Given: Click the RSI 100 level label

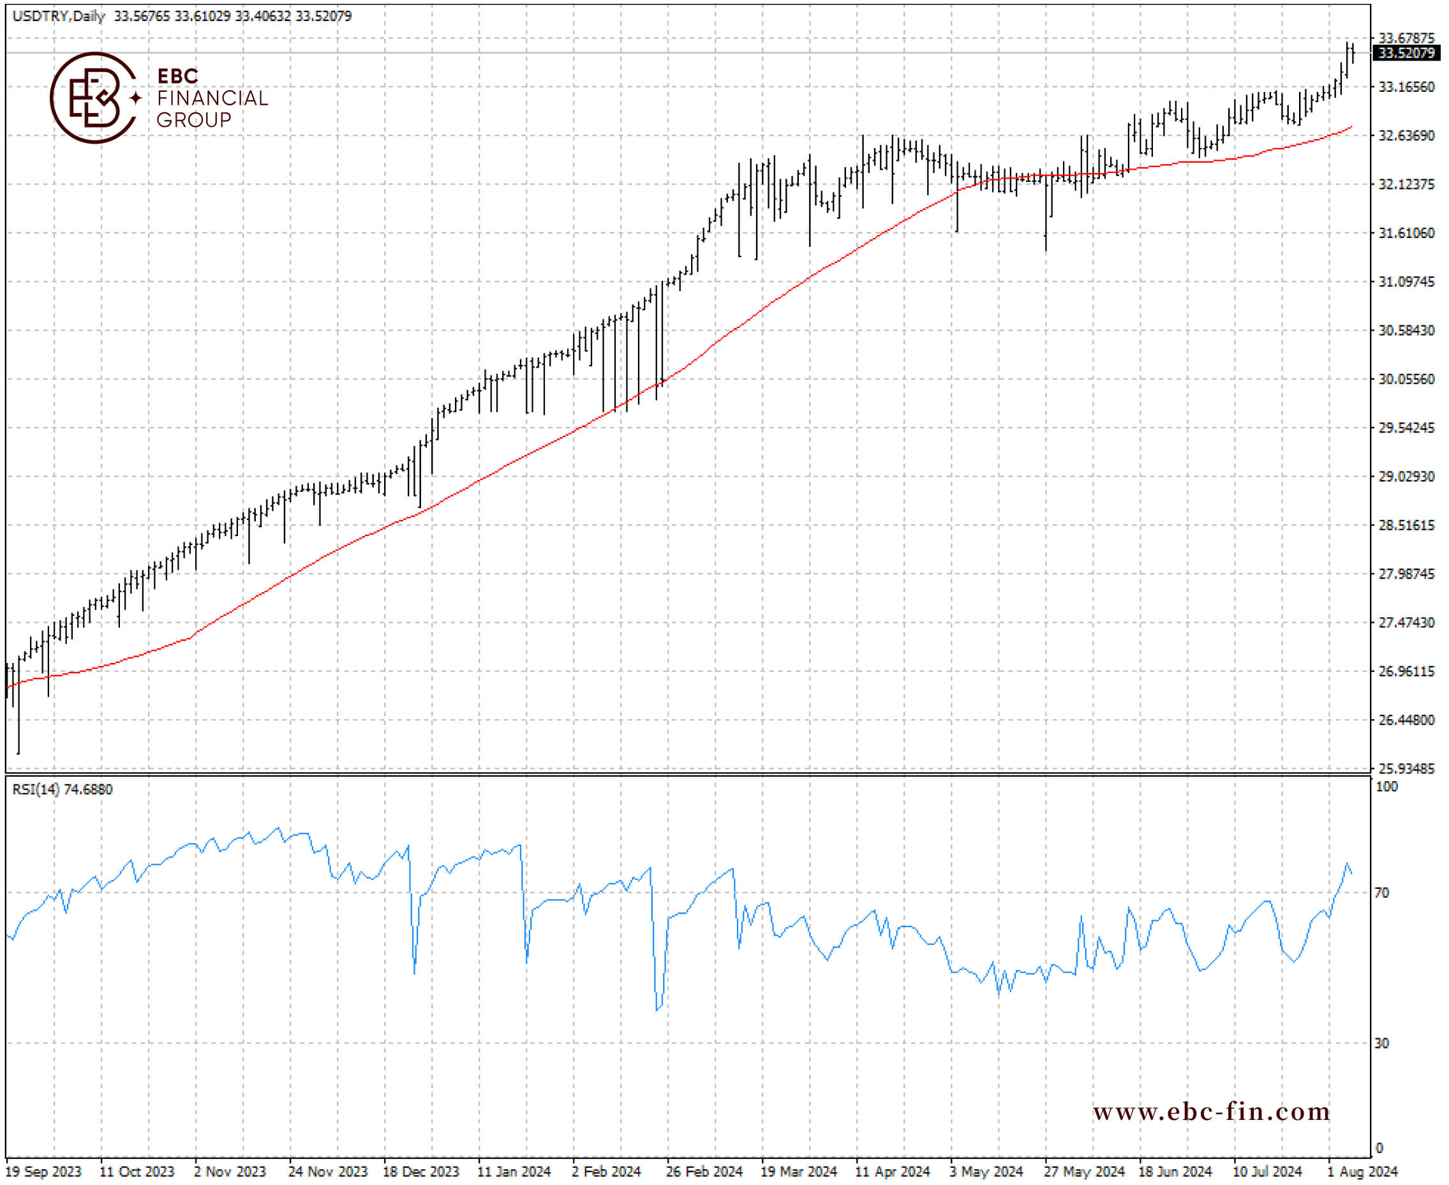Looking at the screenshot, I should click(x=1386, y=786).
